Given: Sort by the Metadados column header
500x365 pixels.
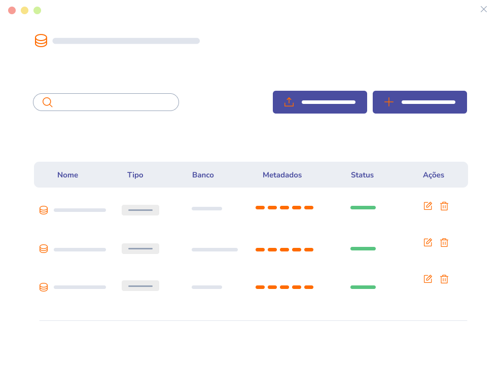Looking at the screenshot, I should pyautogui.click(x=282, y=175).
